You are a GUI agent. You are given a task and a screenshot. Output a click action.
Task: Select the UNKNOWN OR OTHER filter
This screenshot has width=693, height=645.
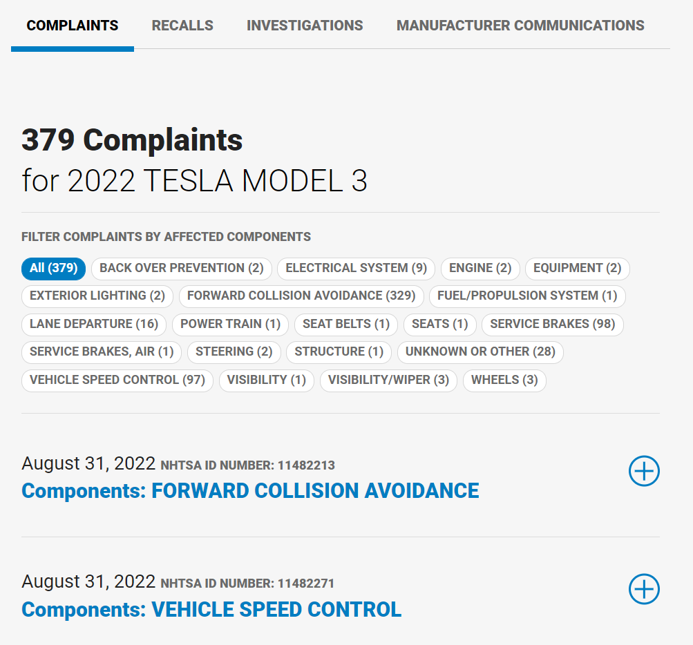pyautogui.click(x=480, y=352)
